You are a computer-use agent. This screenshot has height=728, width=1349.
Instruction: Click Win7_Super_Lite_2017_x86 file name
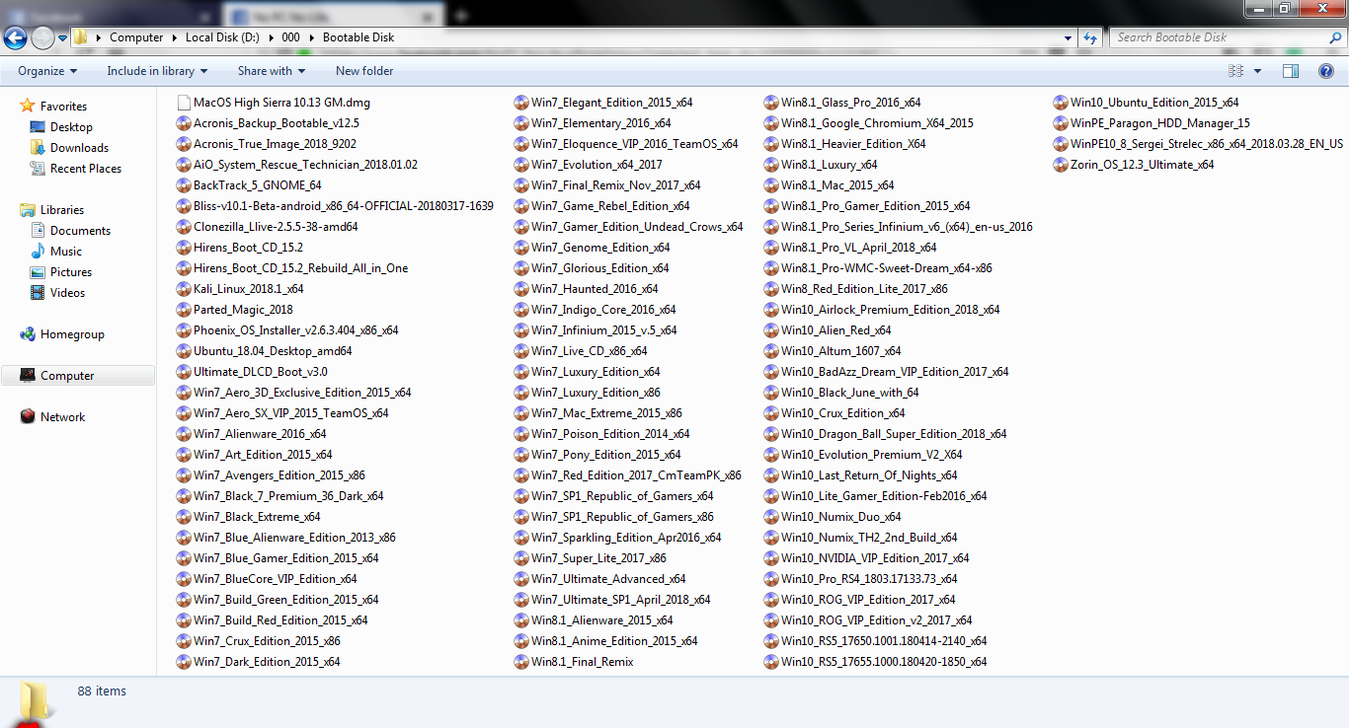tap(598, 558)
